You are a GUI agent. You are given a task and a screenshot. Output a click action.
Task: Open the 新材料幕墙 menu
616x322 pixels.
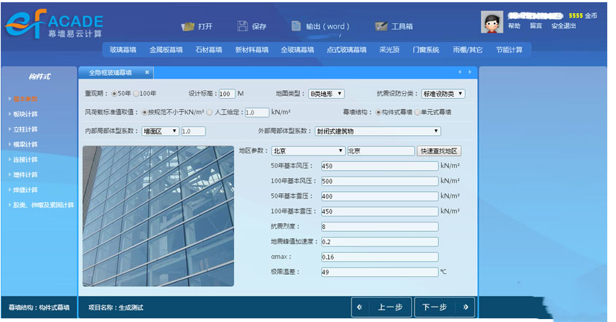pos(252,50)
